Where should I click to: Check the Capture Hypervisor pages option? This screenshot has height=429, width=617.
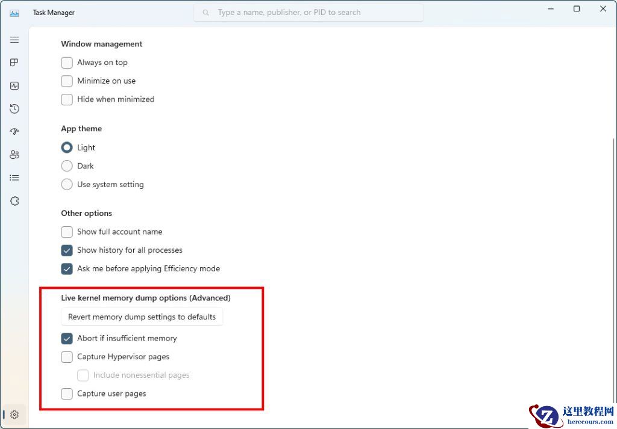click(67, 357)
